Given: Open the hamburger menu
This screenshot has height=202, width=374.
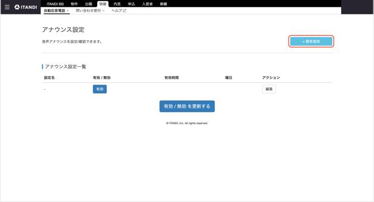Looking at the screenshot, I should (7, 7).
